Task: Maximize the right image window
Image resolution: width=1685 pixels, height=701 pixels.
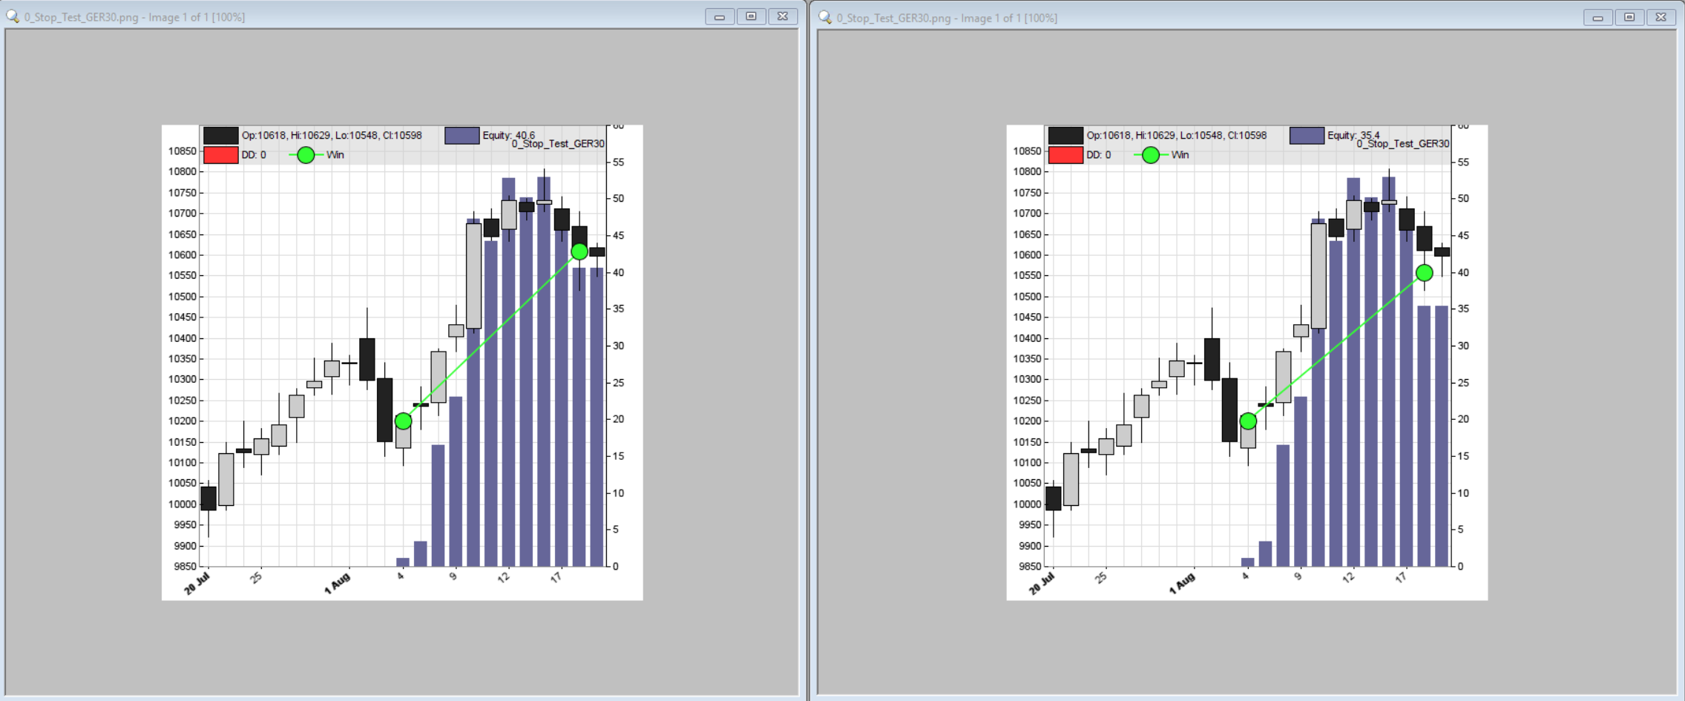Action: pyautogui.click(x=1629, y=17)
